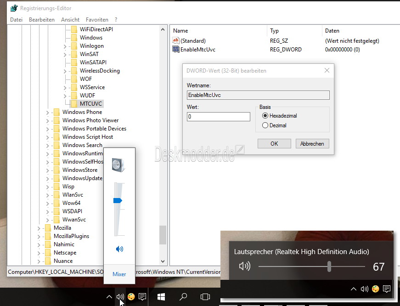Expand the WSService key
This screenshot has height=306, width=400.
[65, 88]
